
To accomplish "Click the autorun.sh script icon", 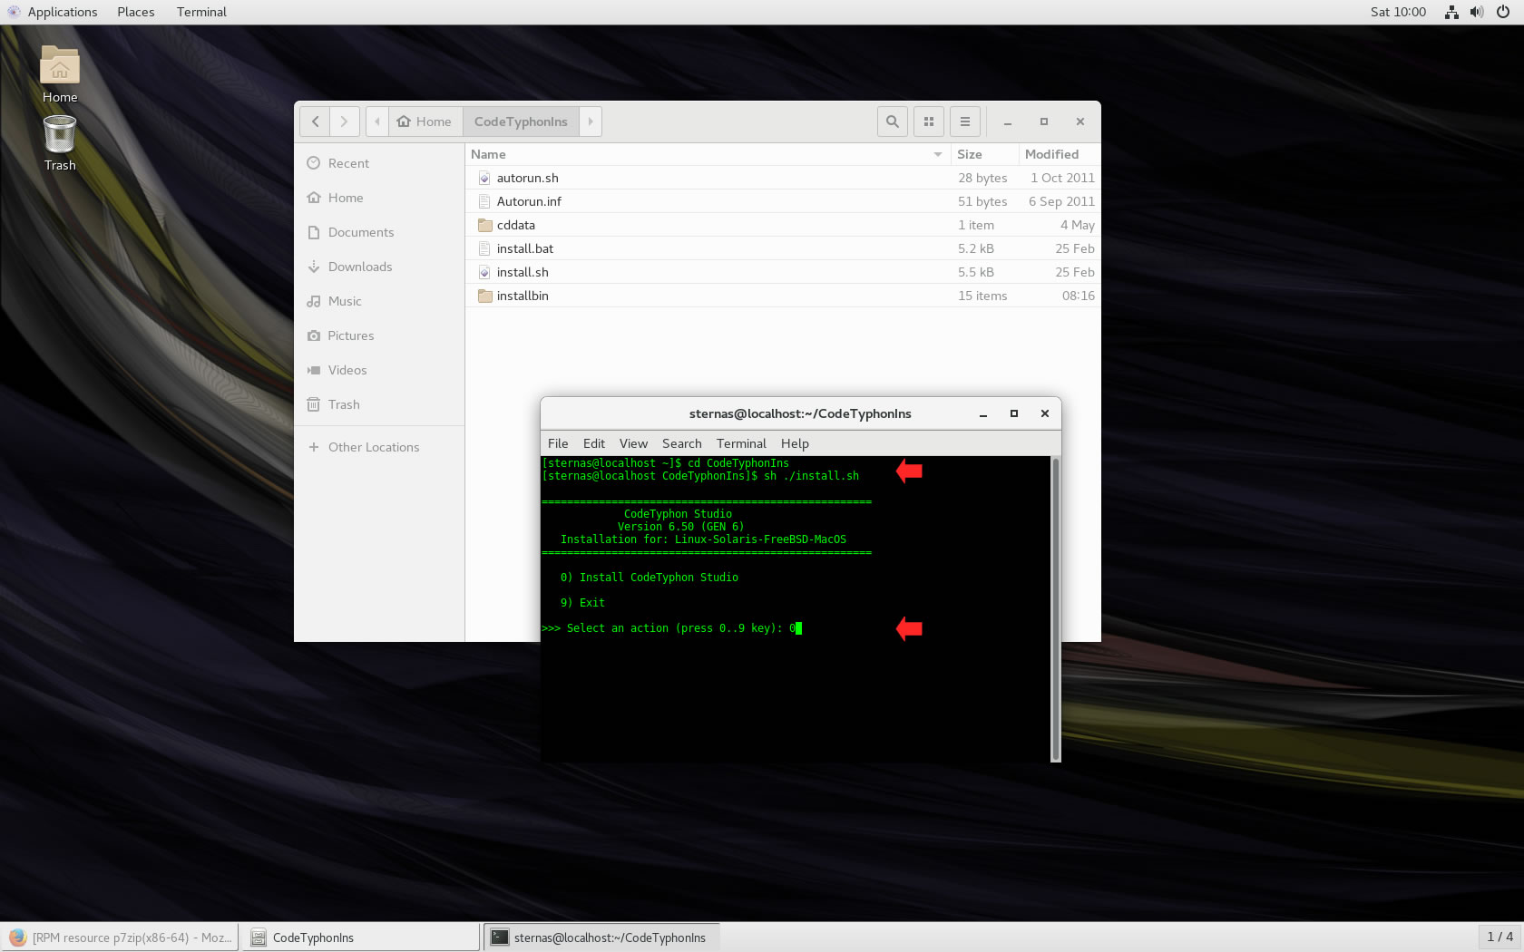I will (x=484, y=178).
